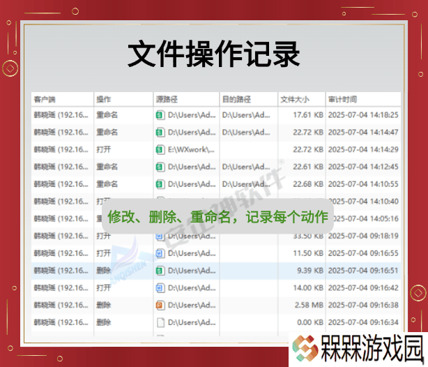Screen dimensions: 428x367
Task: Select the timestamp 2025-07-04 14:12:45
Action: [x=363, y=167]
